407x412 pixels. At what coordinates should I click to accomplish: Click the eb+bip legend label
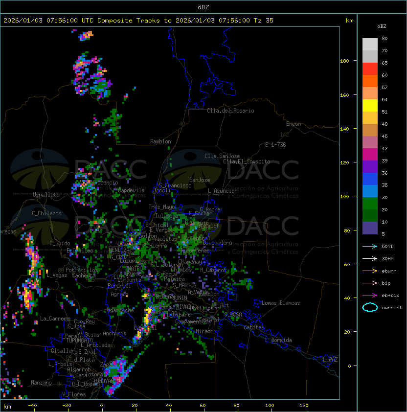[x=390, y=296]
